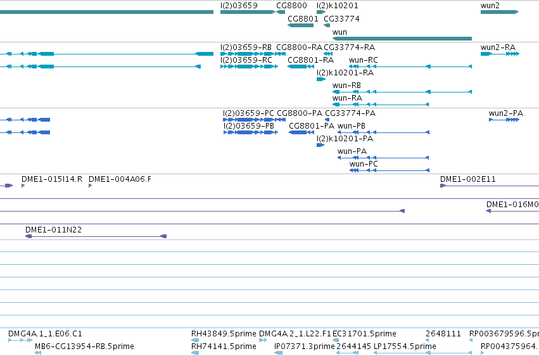Select the long wun gene bar

(402, 39)
